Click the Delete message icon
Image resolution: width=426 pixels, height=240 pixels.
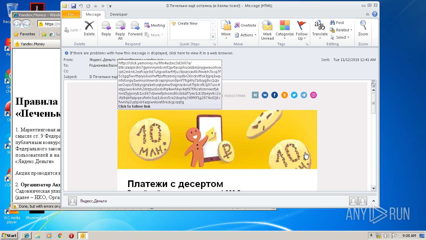tap(89, 28)
